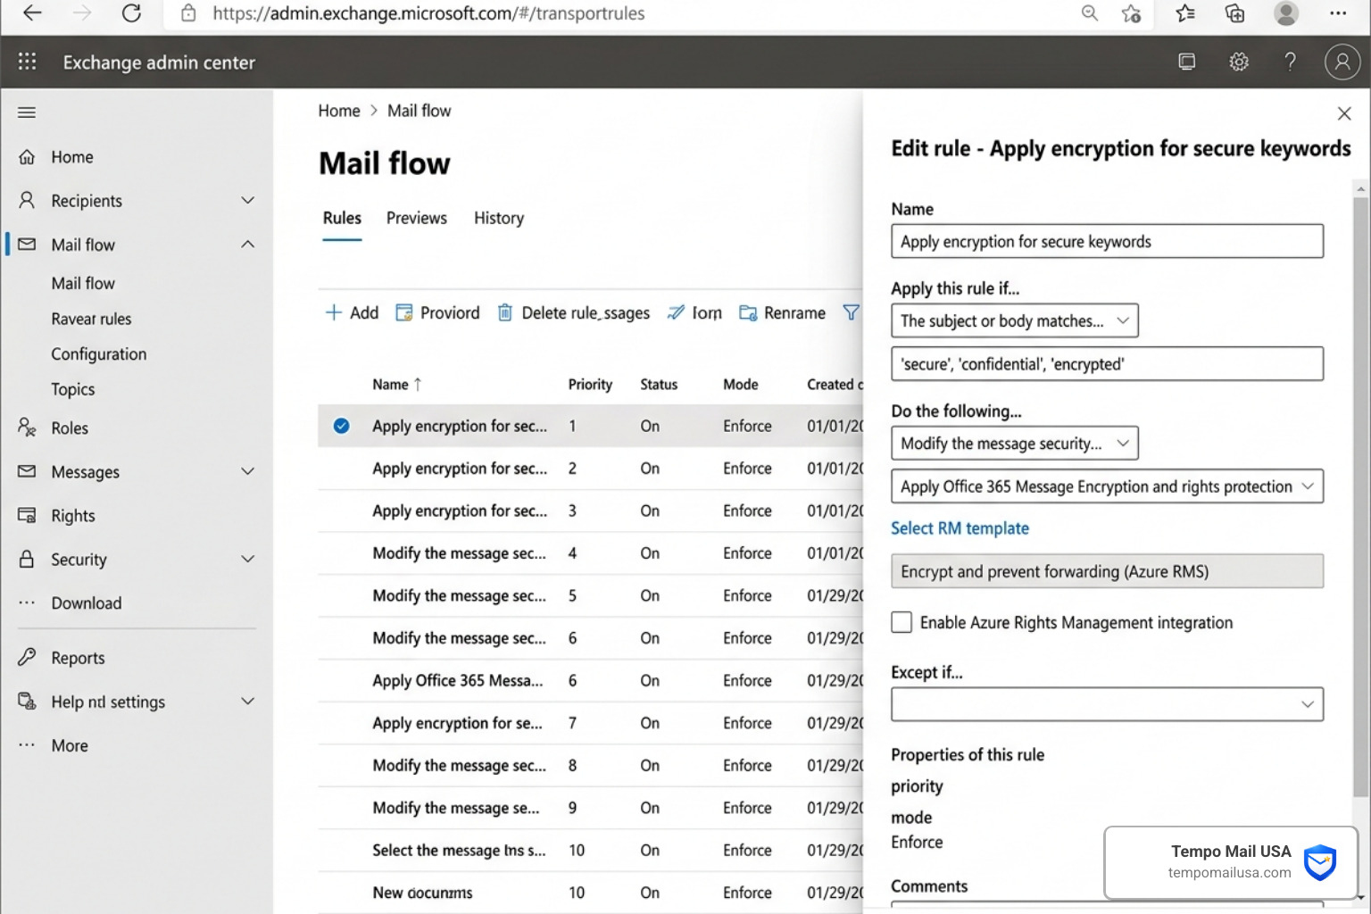1371x914 pixels.
Task: Add page to favorites with star icon
Action: pyautogui.click(x=1132, y=13)
